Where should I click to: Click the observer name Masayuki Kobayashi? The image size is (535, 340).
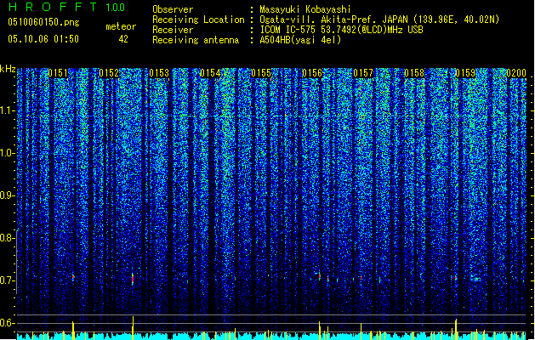pos(305,9)
